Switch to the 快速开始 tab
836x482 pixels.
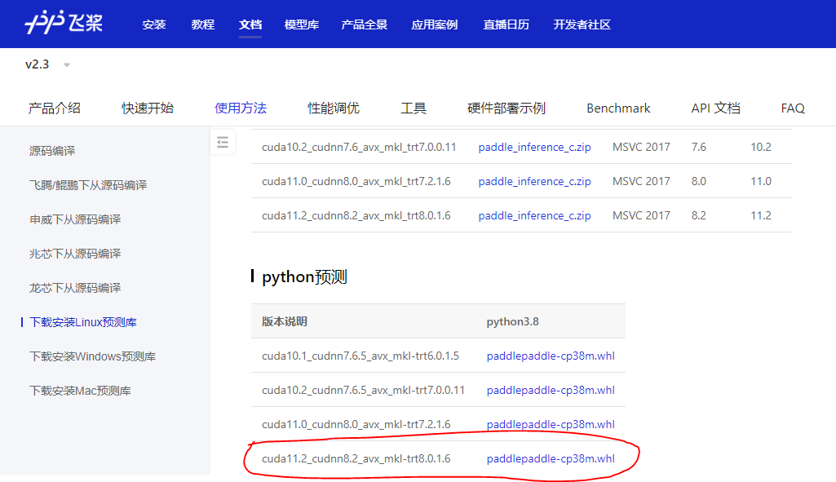pyautogui.click(x=148, y=108)
